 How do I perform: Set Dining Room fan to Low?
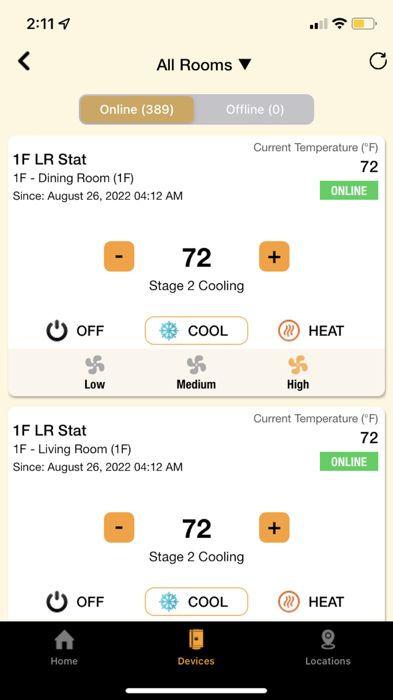pos(95,372)
